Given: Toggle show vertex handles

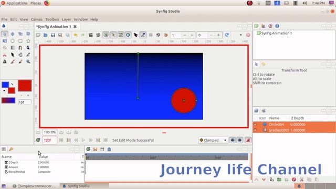Looking at the screenshot, I should point(113,35).
